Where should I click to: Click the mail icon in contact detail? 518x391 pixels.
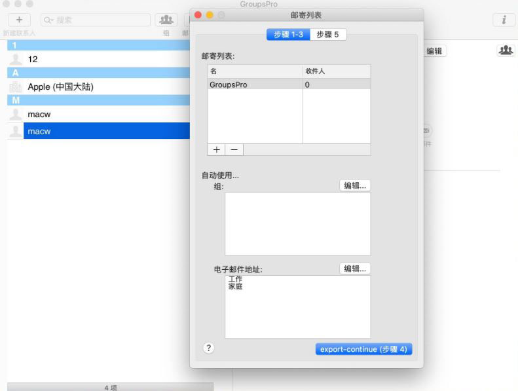pyautogui.click(x=426, y=131)
